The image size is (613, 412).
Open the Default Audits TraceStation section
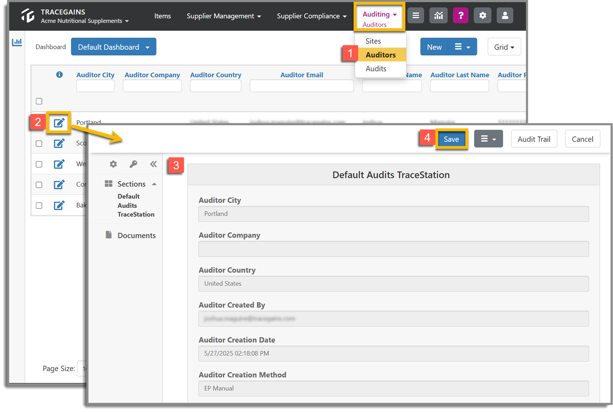click(136, 205)
